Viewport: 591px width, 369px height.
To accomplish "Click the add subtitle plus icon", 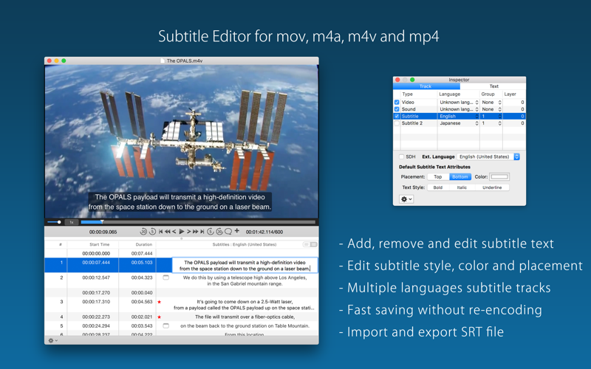I will [237, 231].
